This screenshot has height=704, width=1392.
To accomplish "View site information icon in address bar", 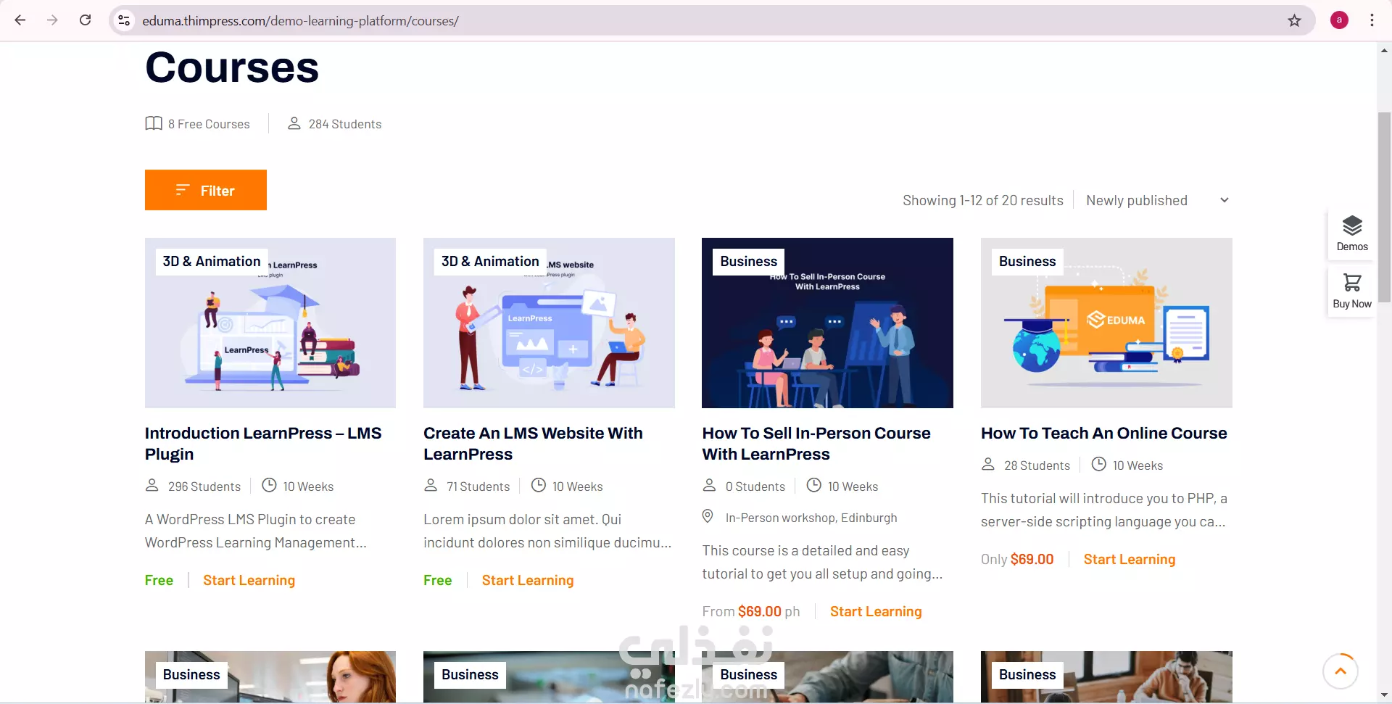I will point(125,20).
